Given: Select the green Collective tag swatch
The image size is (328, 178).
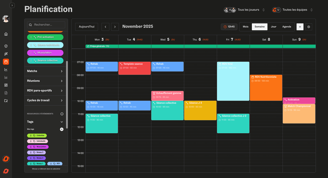Looking at the screenshot, I should [37, 135].
